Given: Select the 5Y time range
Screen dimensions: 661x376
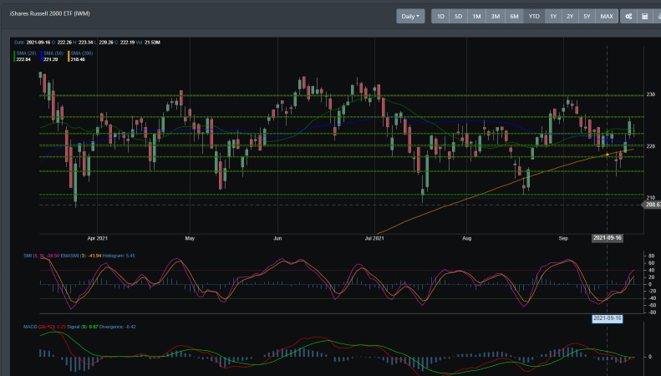Looking at the screenshot, I should [587, 17].
